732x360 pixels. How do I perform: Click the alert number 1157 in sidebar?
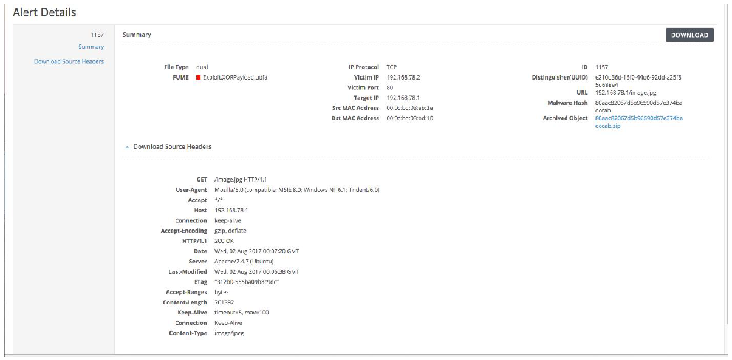(98, 35)
